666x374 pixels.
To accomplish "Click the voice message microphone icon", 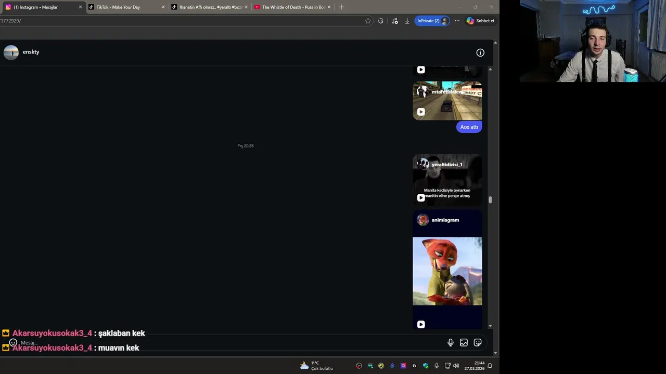I will click(x=451, y=342).
